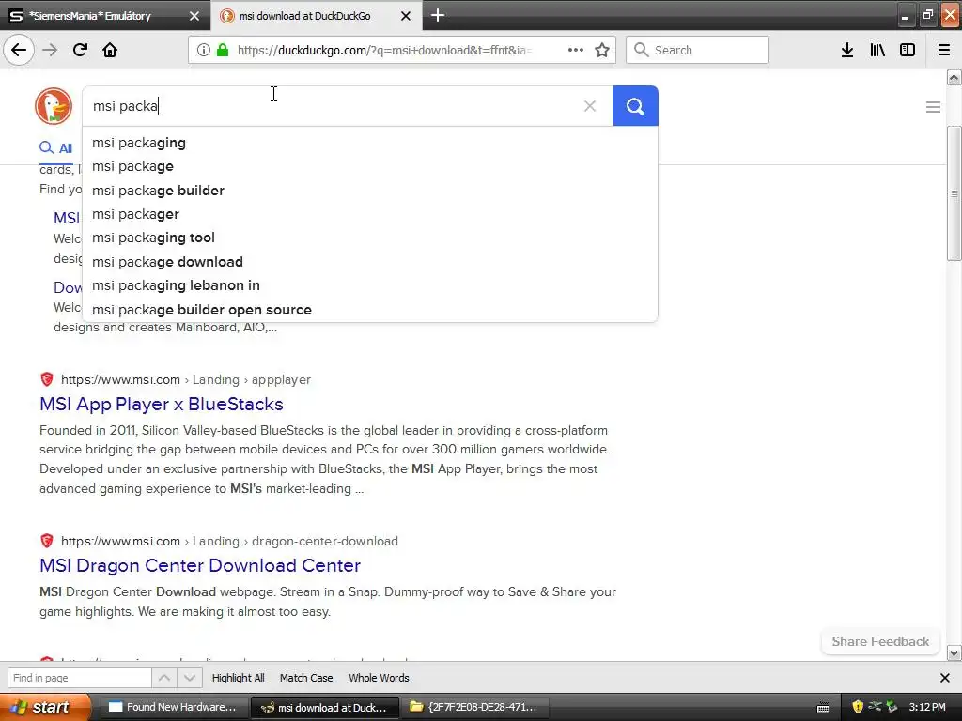This screenshot has width=962, height=721.
Task: Choose suggestion "msi packaging"
Action: tap(370, 143)
